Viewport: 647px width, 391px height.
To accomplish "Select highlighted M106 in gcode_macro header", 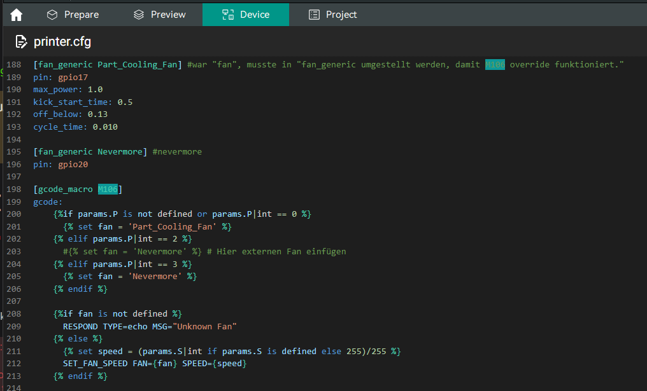I will point(108,189).
